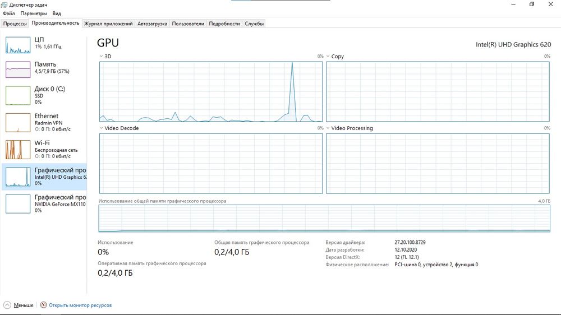Select the ЦП mini graph thumbnail
The width and height of the screenshot is (561, 315).
click(x=18, y=45)
